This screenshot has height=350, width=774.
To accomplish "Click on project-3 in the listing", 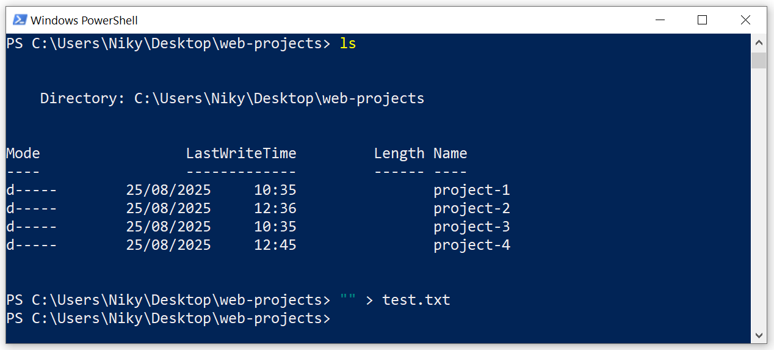I will (x=471, y=227).
